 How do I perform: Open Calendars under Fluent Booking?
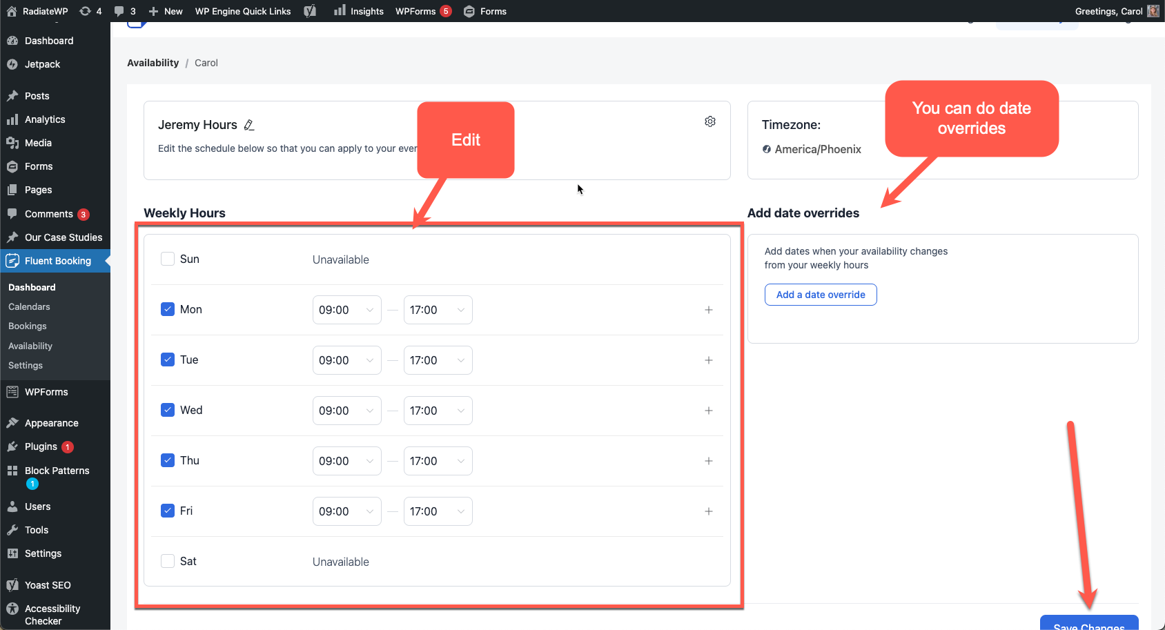(x=29, y=306)
